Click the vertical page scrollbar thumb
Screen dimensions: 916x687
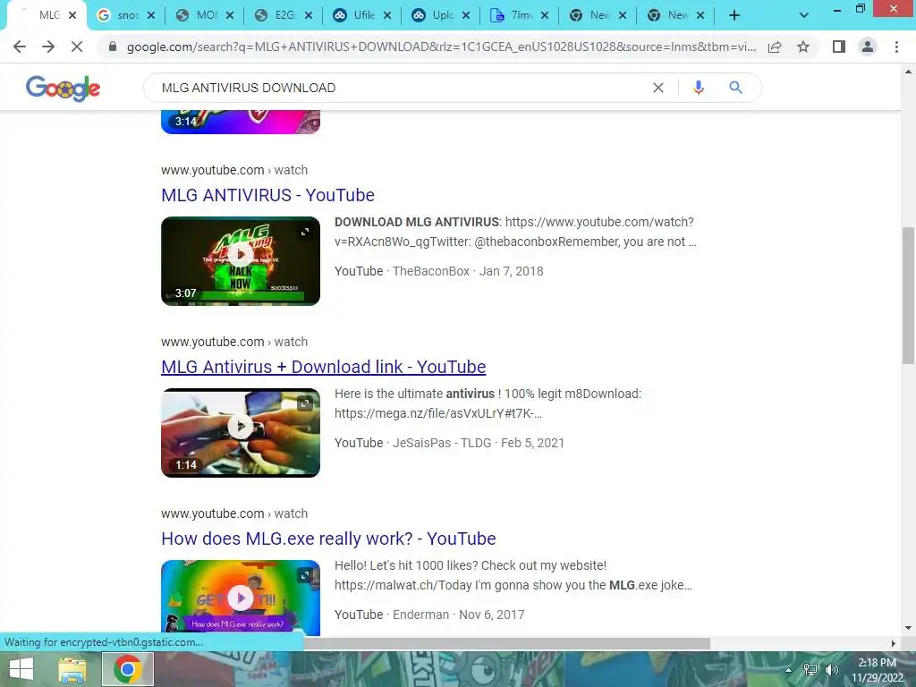pyautogui.click(x=908, y=295)
